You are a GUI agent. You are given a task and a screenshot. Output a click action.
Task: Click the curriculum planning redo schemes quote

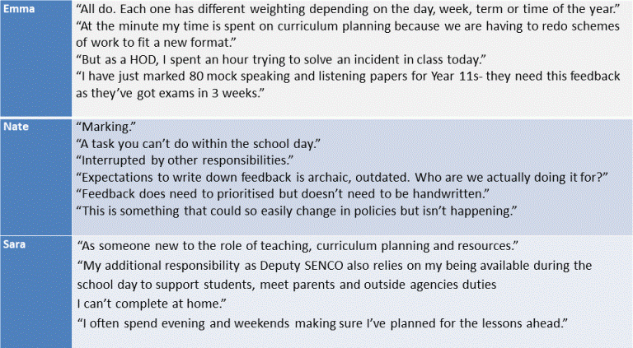pyautogui.click(x=348, y=35)
